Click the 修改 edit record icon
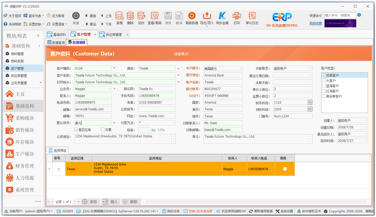Screen dimensions: 376x217 (x=141, y=16)
